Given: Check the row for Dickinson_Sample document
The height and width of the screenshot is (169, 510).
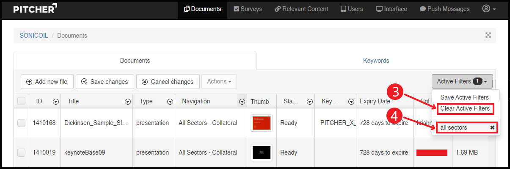Looking at the screenshot, I should [22, 123].
